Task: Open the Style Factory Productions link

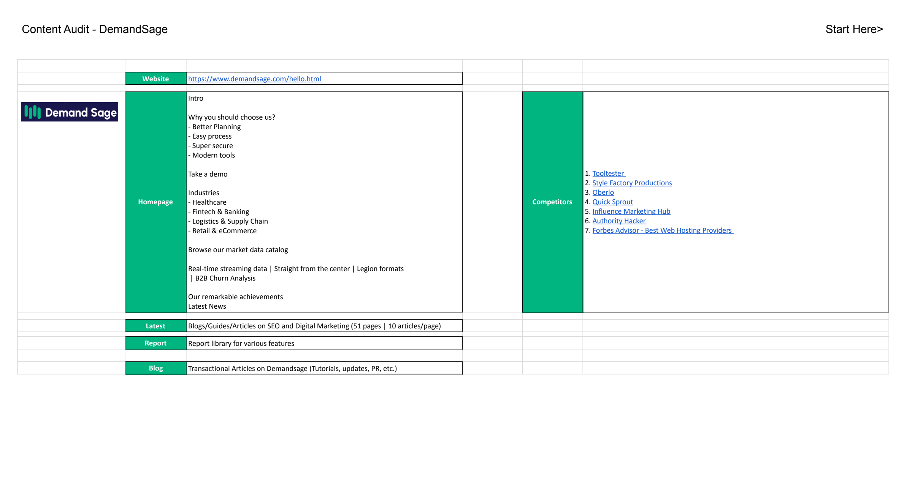Action: click(x=632, y=183)
